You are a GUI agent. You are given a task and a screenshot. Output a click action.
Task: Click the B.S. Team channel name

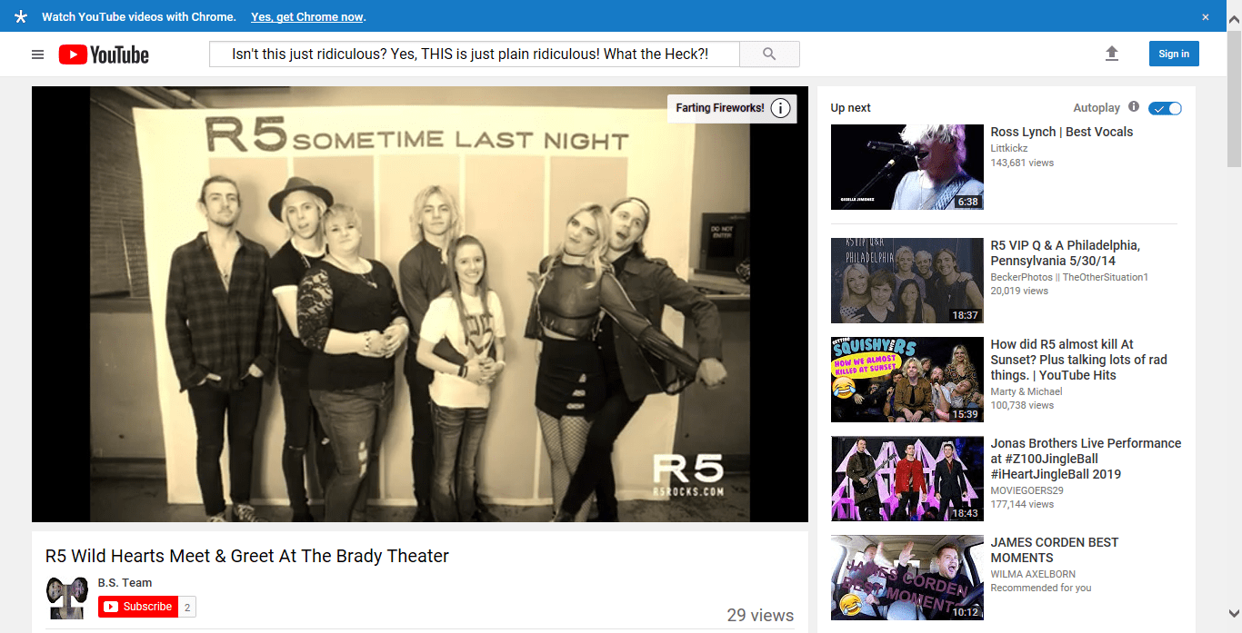[124, 582]
